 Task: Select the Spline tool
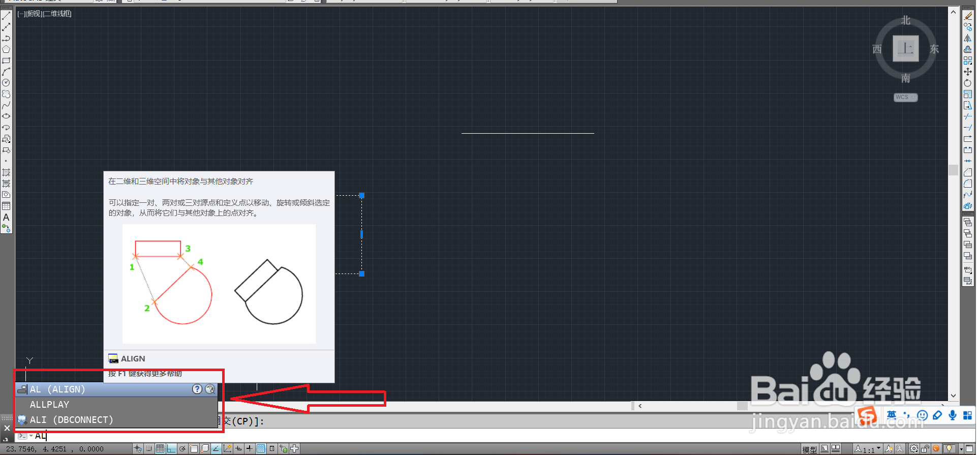(x=6, y=105)
